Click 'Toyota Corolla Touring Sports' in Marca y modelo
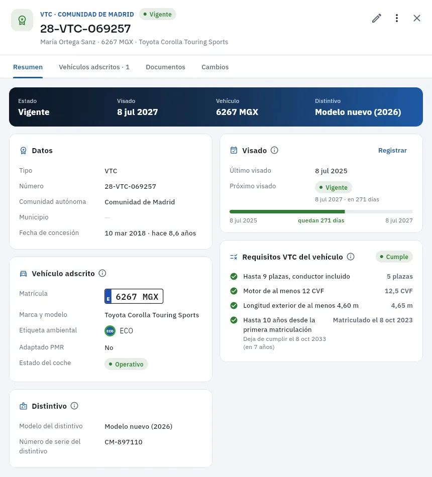 (152, 315)
